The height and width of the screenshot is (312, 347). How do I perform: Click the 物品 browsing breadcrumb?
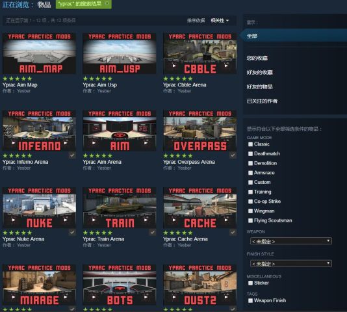tap(44, 5)
